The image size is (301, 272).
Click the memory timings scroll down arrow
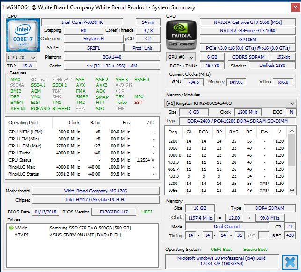[x=292, y=191]
